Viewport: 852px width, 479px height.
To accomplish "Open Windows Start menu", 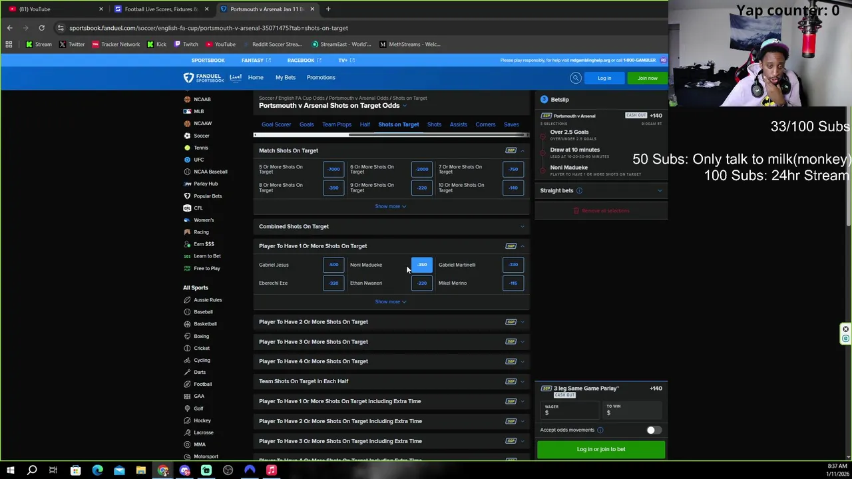I will coord(11,470).
